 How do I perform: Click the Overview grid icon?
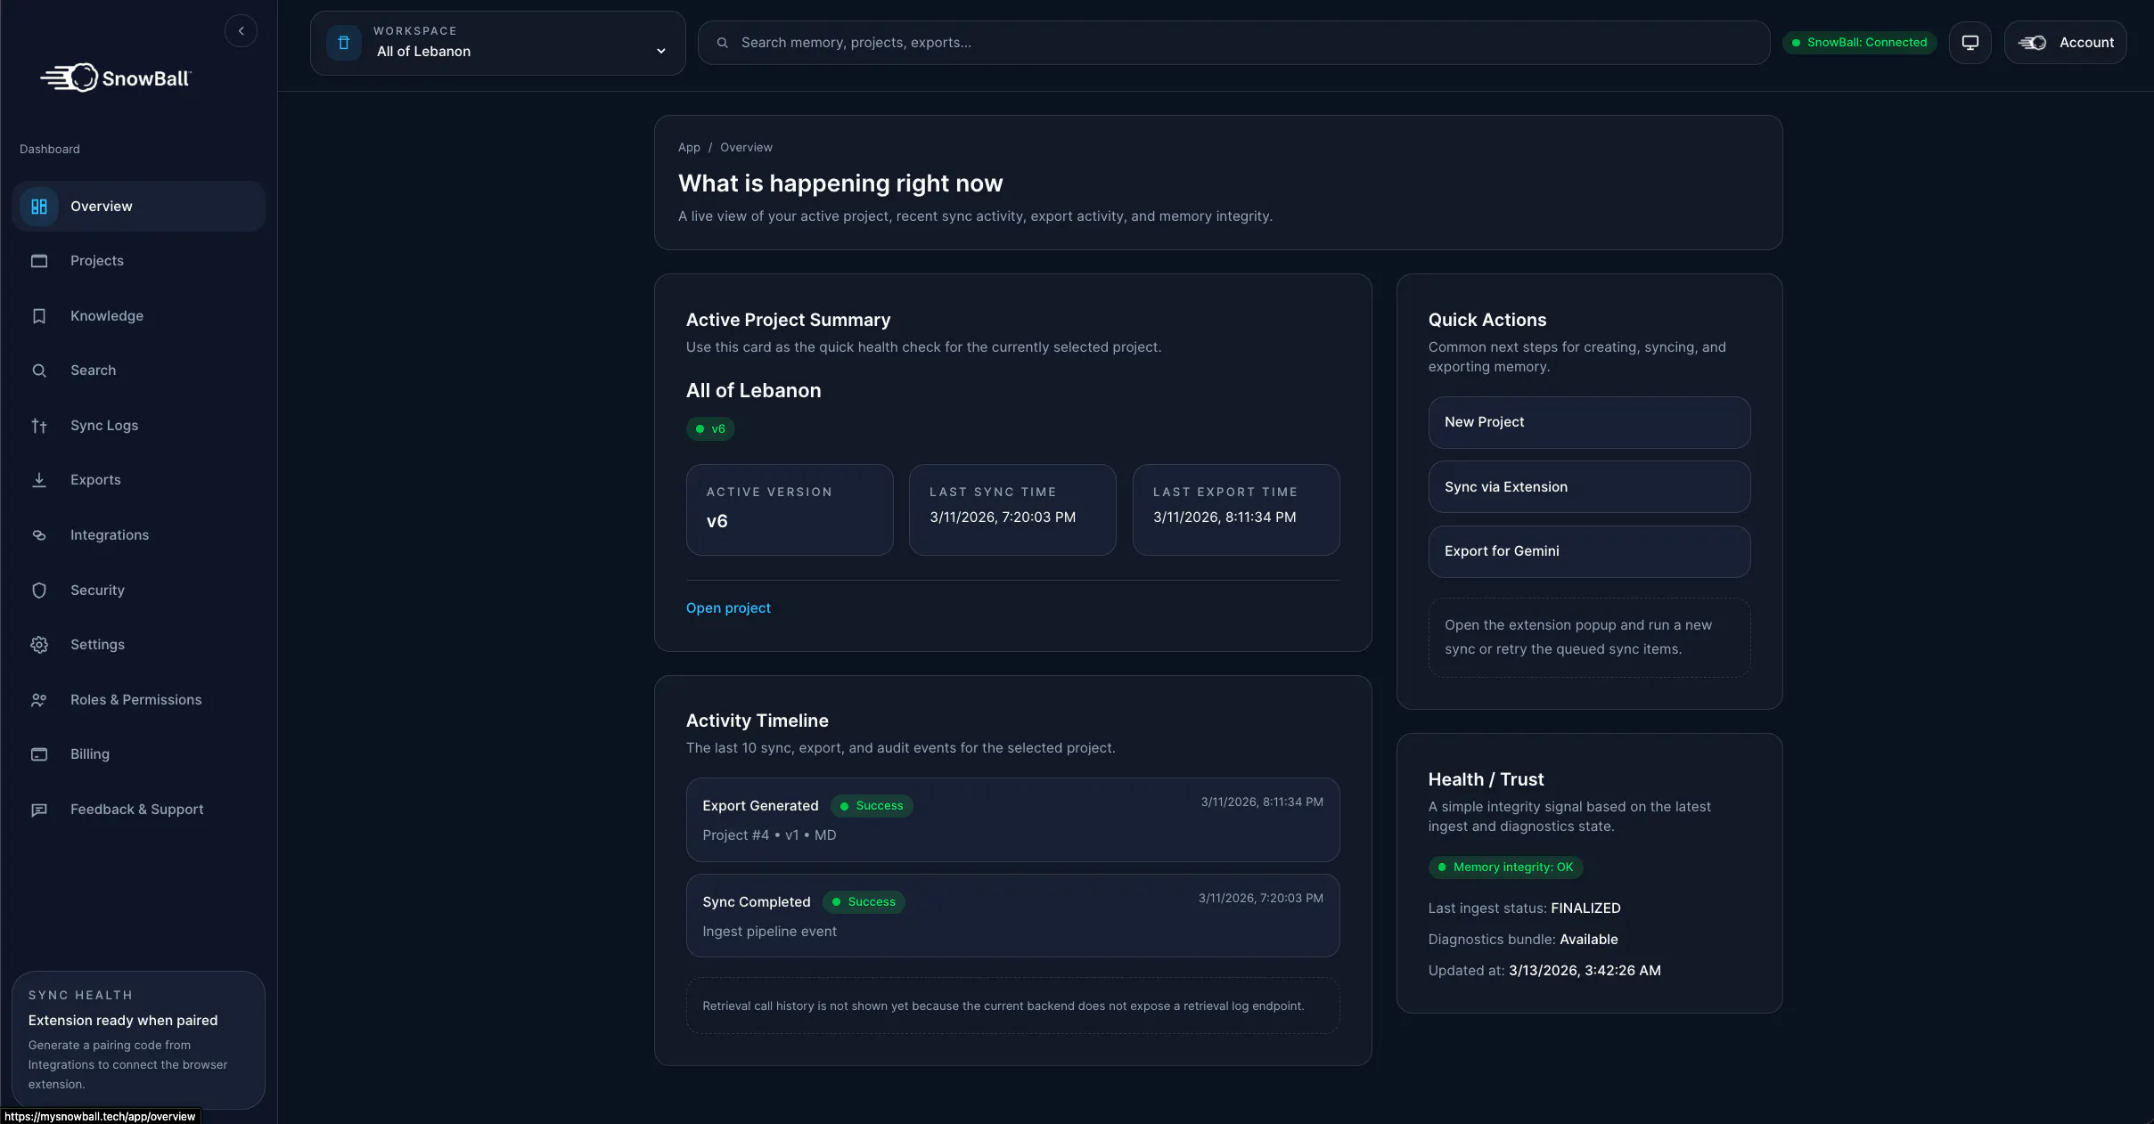[x=39, y=207]
